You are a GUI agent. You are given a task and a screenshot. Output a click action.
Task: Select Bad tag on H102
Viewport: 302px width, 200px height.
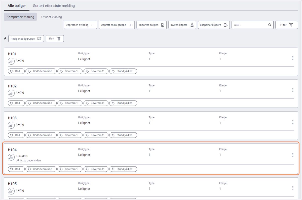pos(16,103)
